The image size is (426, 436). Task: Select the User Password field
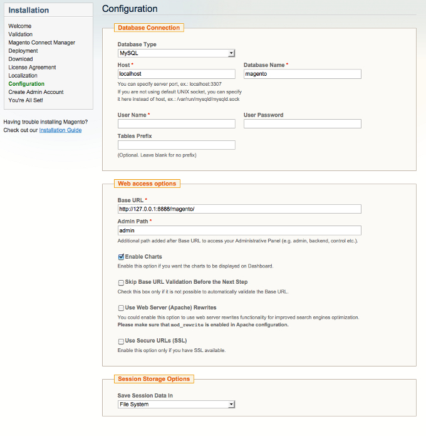(x=302, y=124)
